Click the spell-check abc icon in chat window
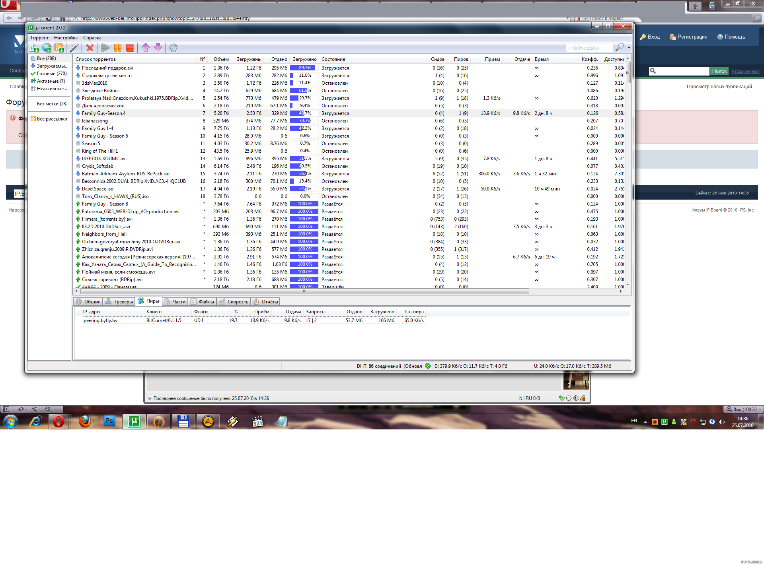Screen dimensions: 764x565 [561, 398]
